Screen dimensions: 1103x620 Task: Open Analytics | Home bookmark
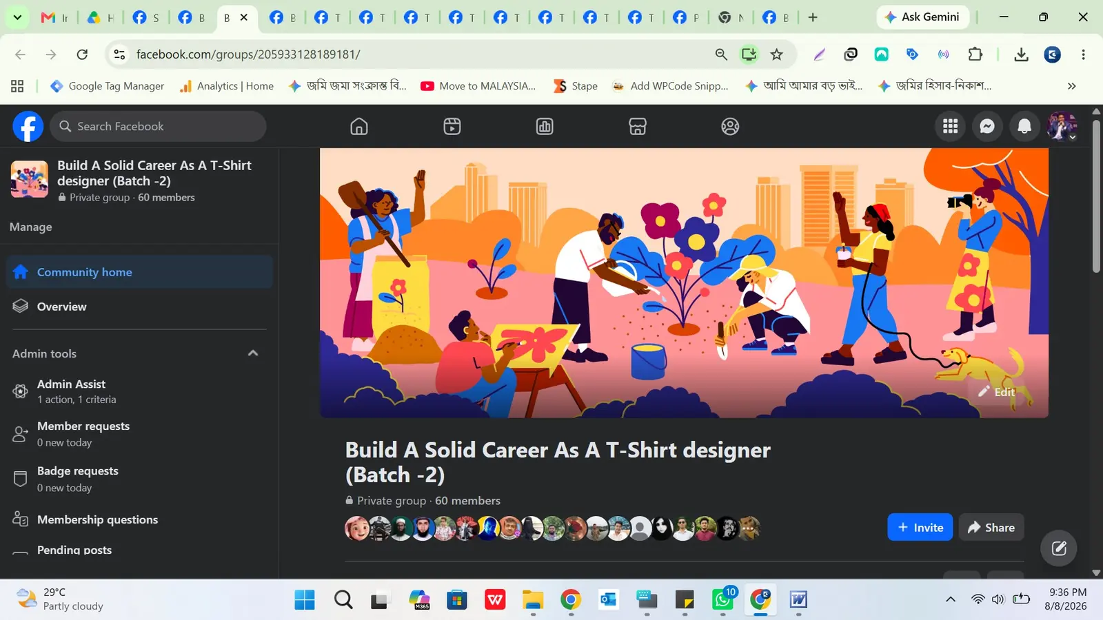(x=227, y=86)
